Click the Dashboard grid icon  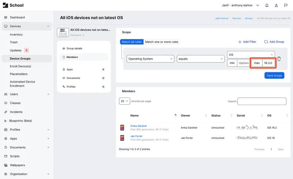point(5,17)
